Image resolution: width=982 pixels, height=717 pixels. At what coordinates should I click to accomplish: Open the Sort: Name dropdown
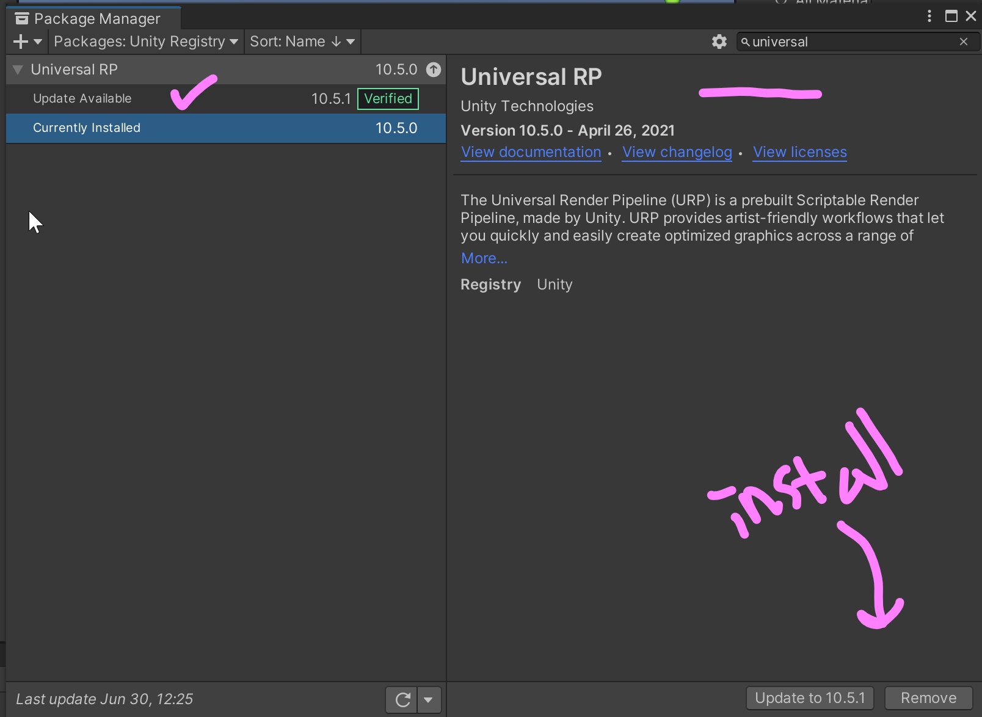click(302, 42)
